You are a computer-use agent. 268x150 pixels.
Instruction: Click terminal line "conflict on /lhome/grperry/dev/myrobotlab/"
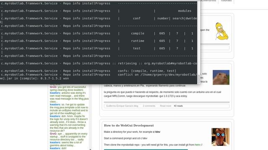click(157, 75)
